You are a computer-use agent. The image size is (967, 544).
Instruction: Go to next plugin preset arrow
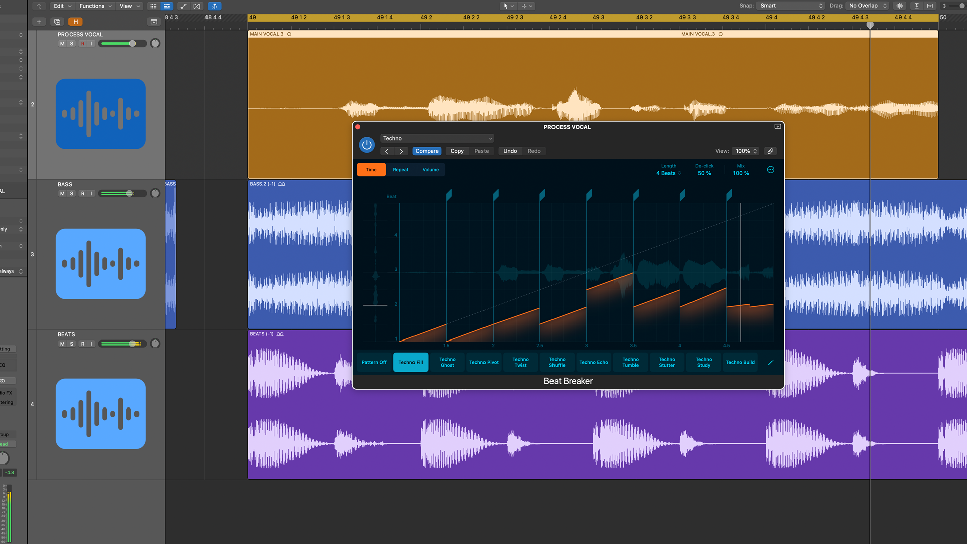pos(401,151)
